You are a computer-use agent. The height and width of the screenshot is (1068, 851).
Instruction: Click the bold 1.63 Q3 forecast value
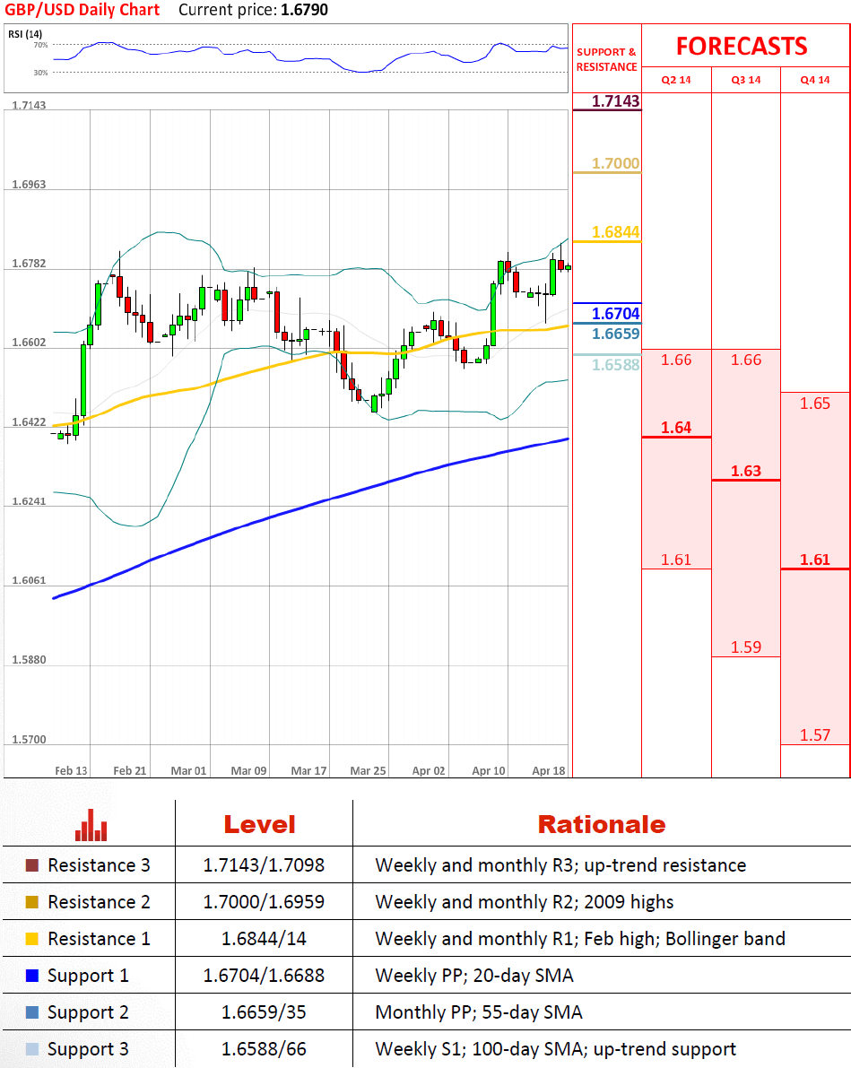(x=746, y=472)
